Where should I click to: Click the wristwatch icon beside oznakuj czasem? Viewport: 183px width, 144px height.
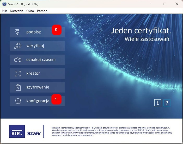tap(18, 60)
